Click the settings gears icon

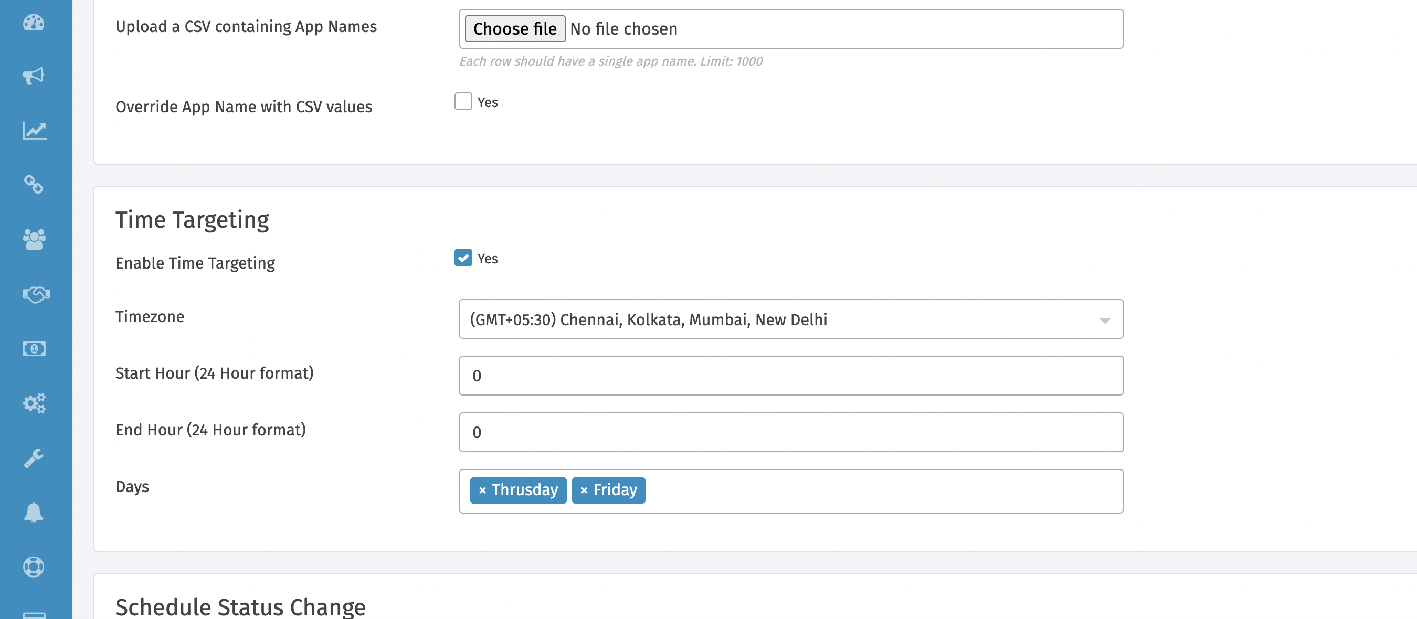click(x=34, y=403)
